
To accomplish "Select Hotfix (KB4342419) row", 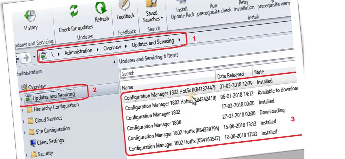I will pyautogui.click(x=170, y=103).
